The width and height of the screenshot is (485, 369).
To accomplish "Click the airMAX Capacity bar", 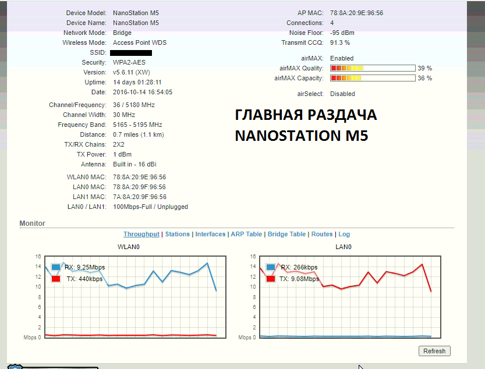I will [x=373, y=78].
